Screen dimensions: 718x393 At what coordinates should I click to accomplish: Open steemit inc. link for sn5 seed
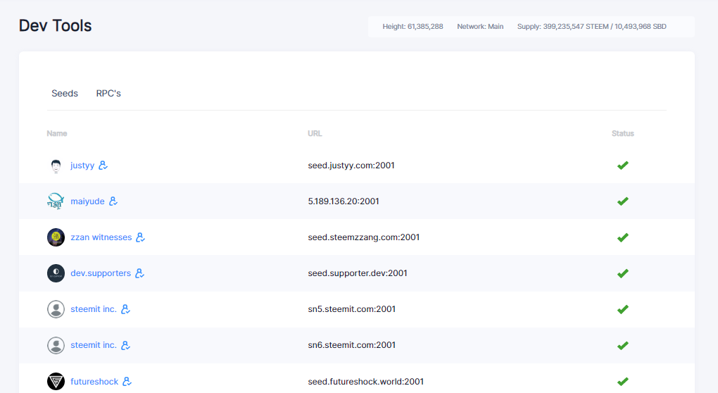(94, 309)
